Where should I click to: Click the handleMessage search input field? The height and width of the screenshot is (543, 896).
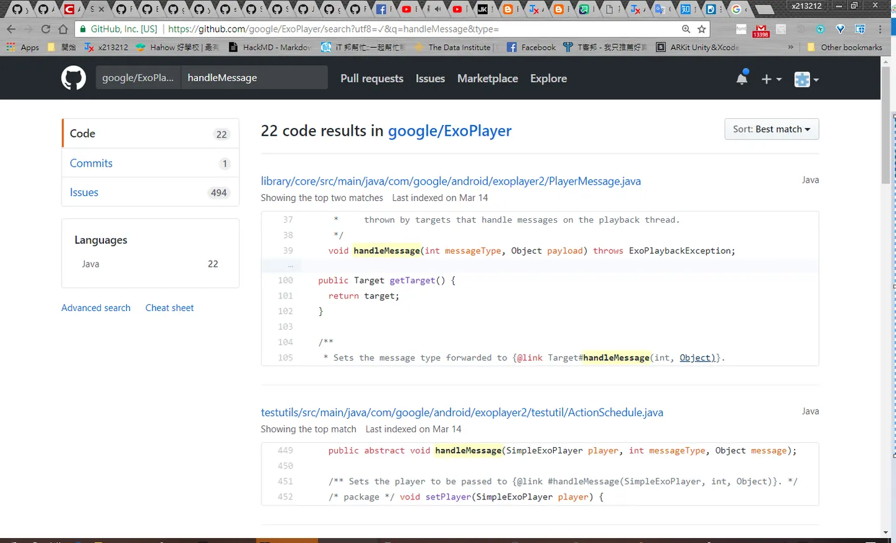point(254,78)
